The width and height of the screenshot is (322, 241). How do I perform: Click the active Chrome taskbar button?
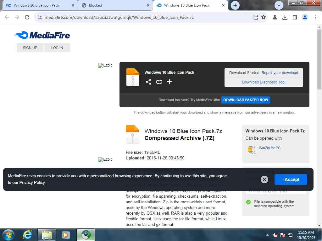pos(86,235)
